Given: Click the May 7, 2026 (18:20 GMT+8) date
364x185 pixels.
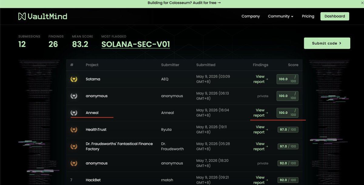Looking at the screenshot, I should (x=212, y=163).
